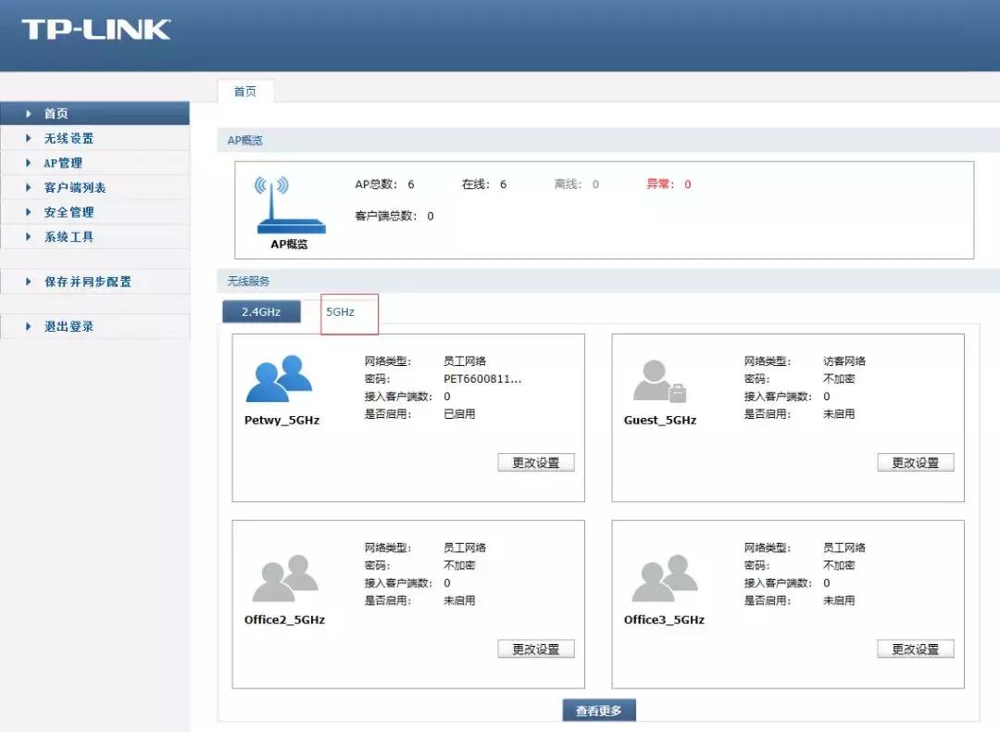Expand the 系统工具 sidebar arrow
The image size is (1000, 732).
pos(28,237)
